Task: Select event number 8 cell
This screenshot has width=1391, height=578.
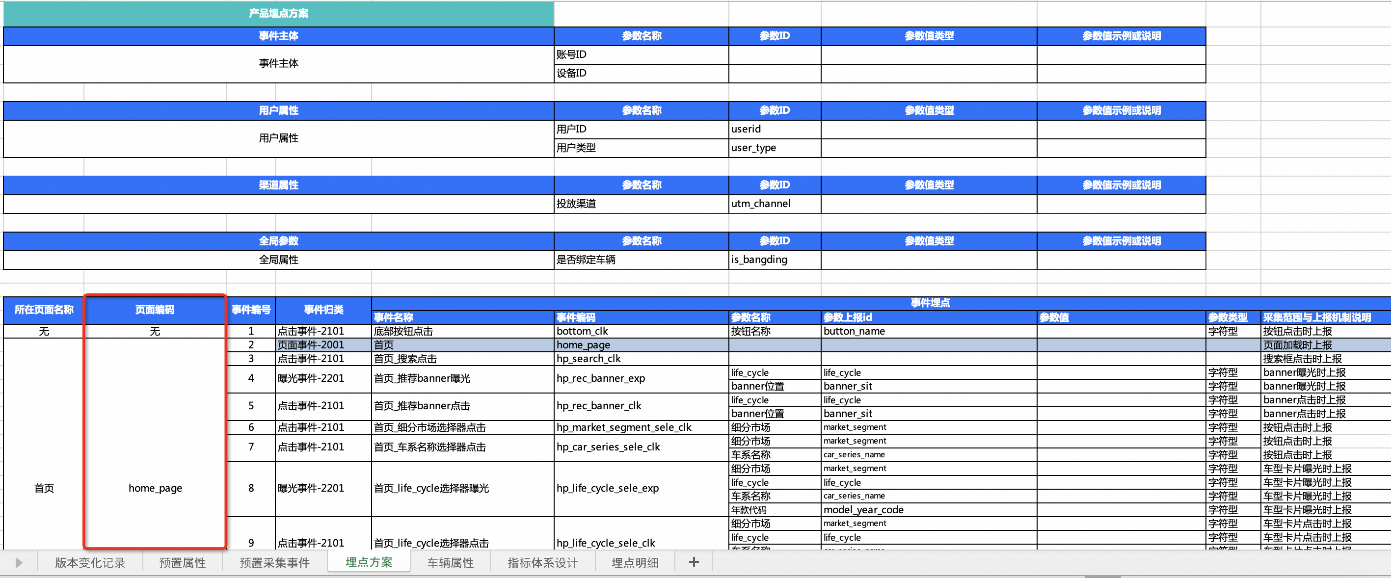Action: [251, 488]
